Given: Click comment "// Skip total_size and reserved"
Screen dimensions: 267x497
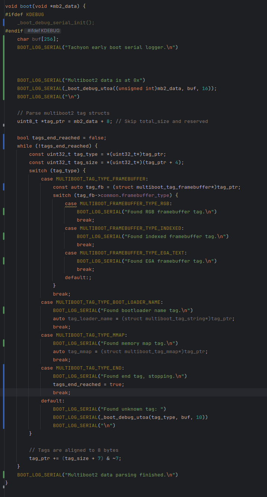Looking at the screenshot, I should click(x=162, y=121).
